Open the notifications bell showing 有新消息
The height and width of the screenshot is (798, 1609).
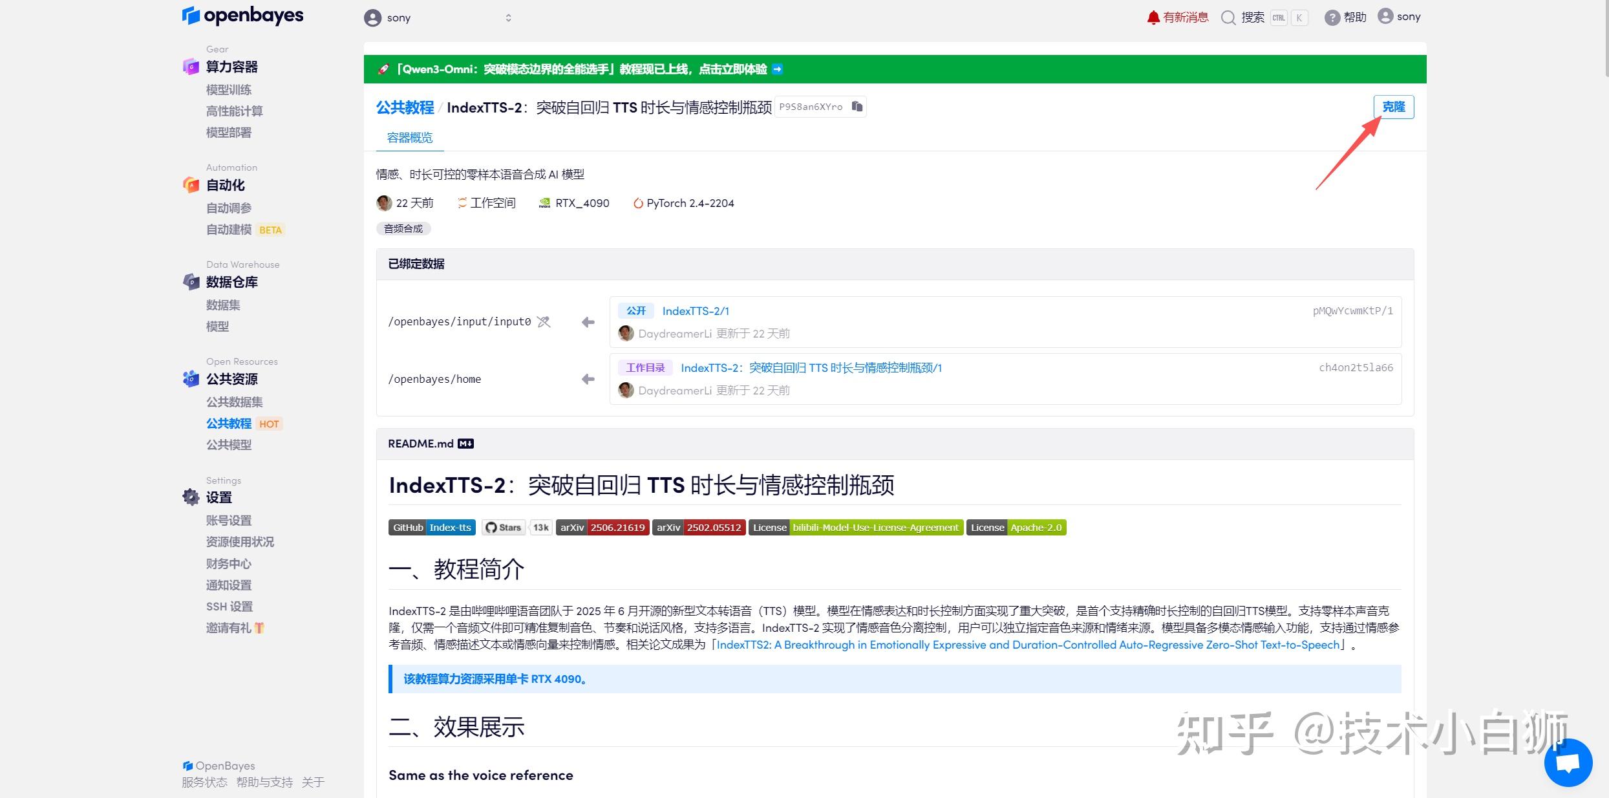pos(1155,17)
